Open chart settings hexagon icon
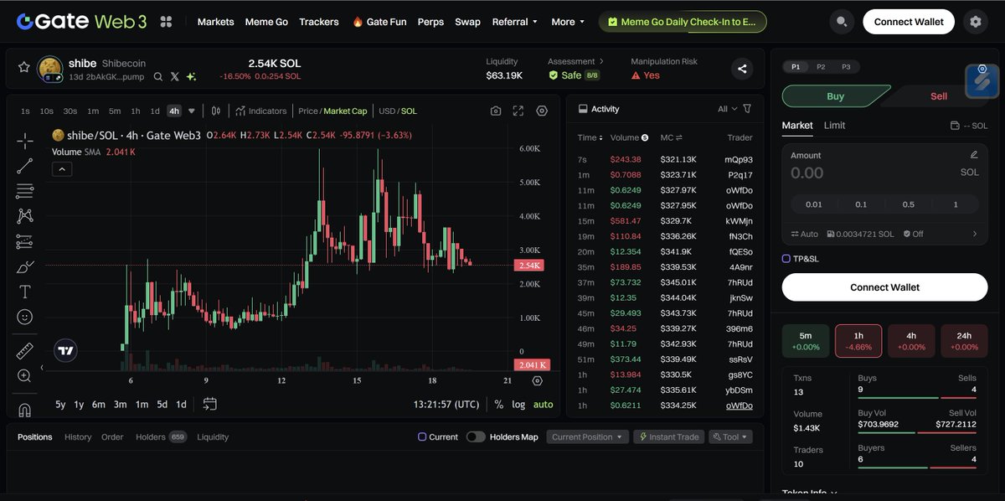Image resolution: width=1005 pixels, height=501 pixels. pyautogui.click(x=542, y=111)
